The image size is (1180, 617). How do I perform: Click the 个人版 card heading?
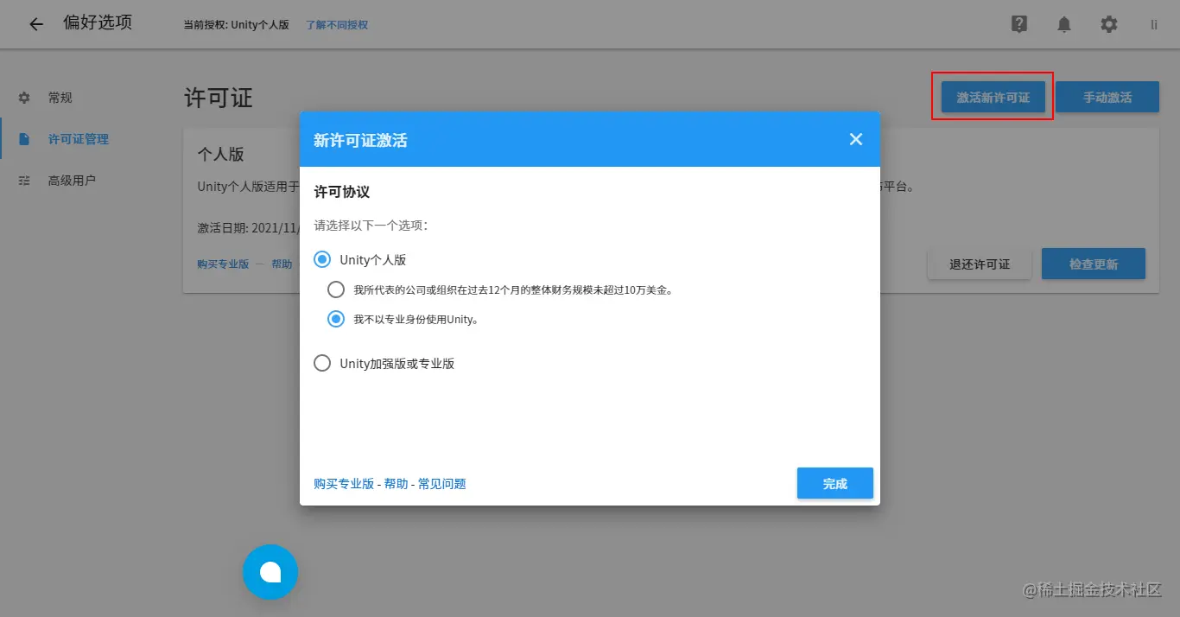221,155
